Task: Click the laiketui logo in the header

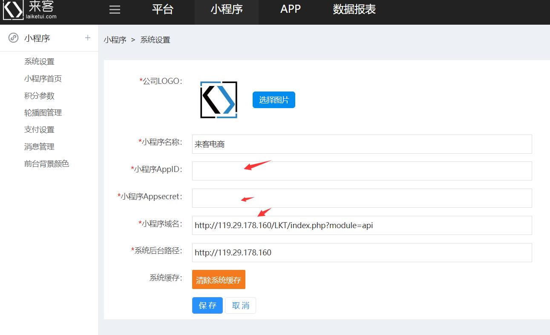Action: tap(29, 10)
